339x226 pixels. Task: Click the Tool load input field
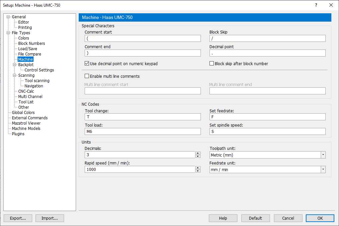click(143, 132)
